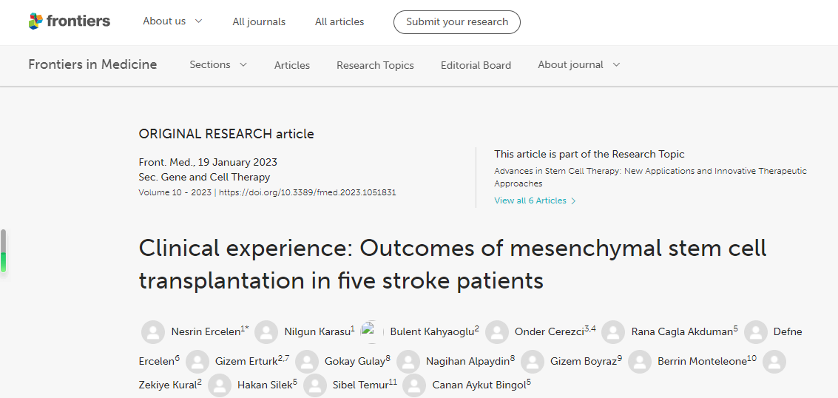
Task: Open the Editorial Board page
Action: tap(476, 65)
